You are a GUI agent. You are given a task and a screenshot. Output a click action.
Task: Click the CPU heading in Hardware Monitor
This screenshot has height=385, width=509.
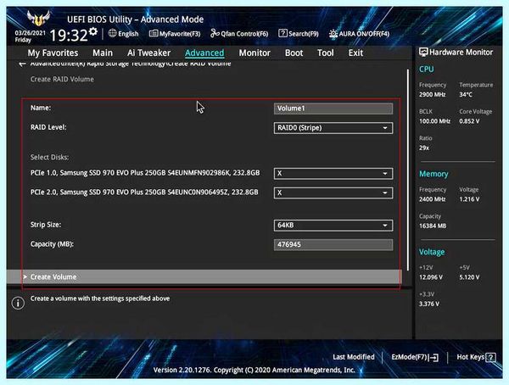coord(426,70)
